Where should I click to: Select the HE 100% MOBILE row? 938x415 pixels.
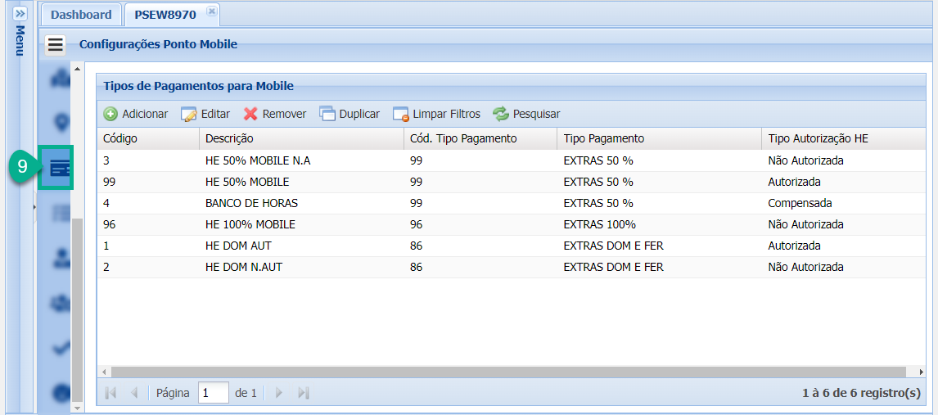512,225
